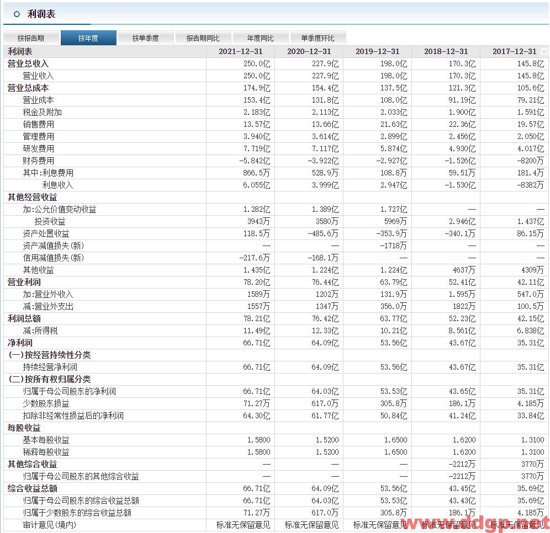This screenshot has height=533, width=550.
Task: Click the 其中:利息费用 row label
Action: click(48, 173)
